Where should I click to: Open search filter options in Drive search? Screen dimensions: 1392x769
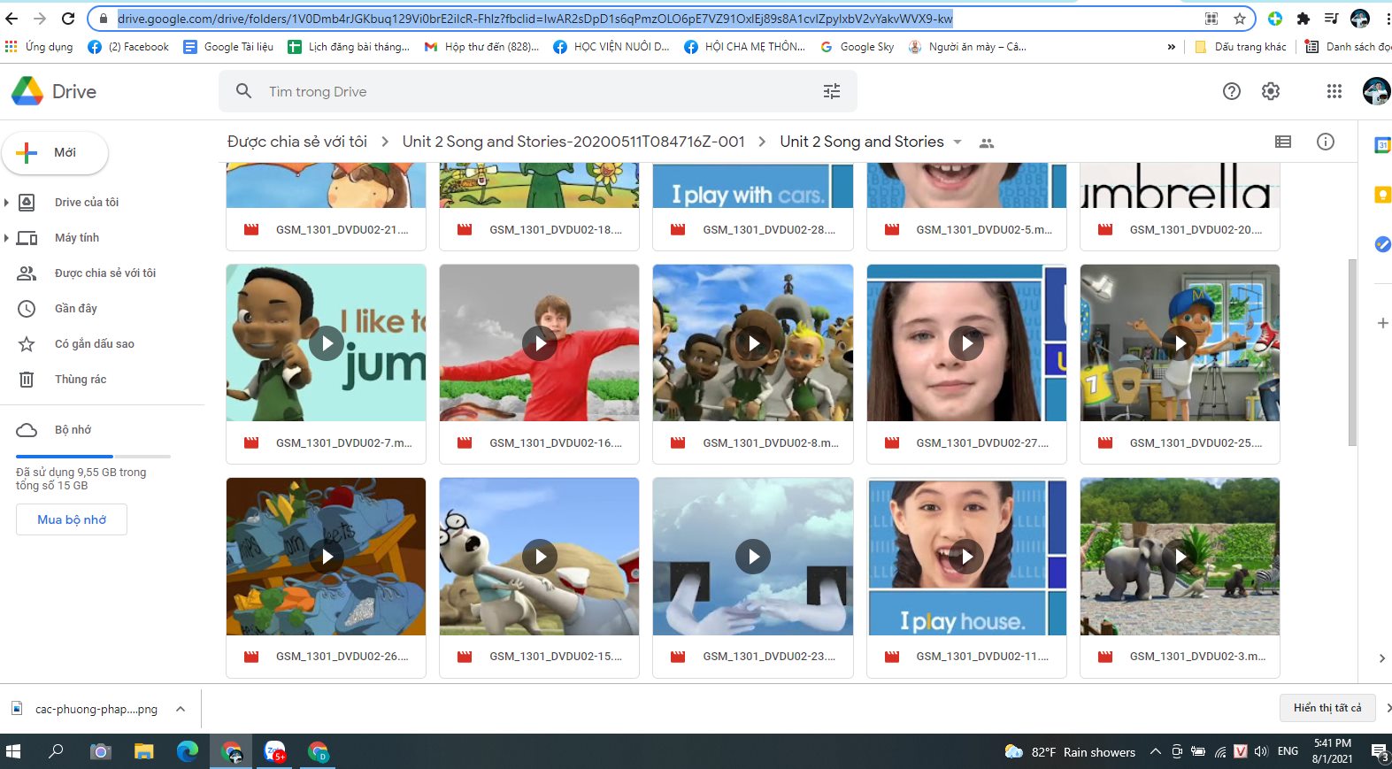(x=831, y=91)
